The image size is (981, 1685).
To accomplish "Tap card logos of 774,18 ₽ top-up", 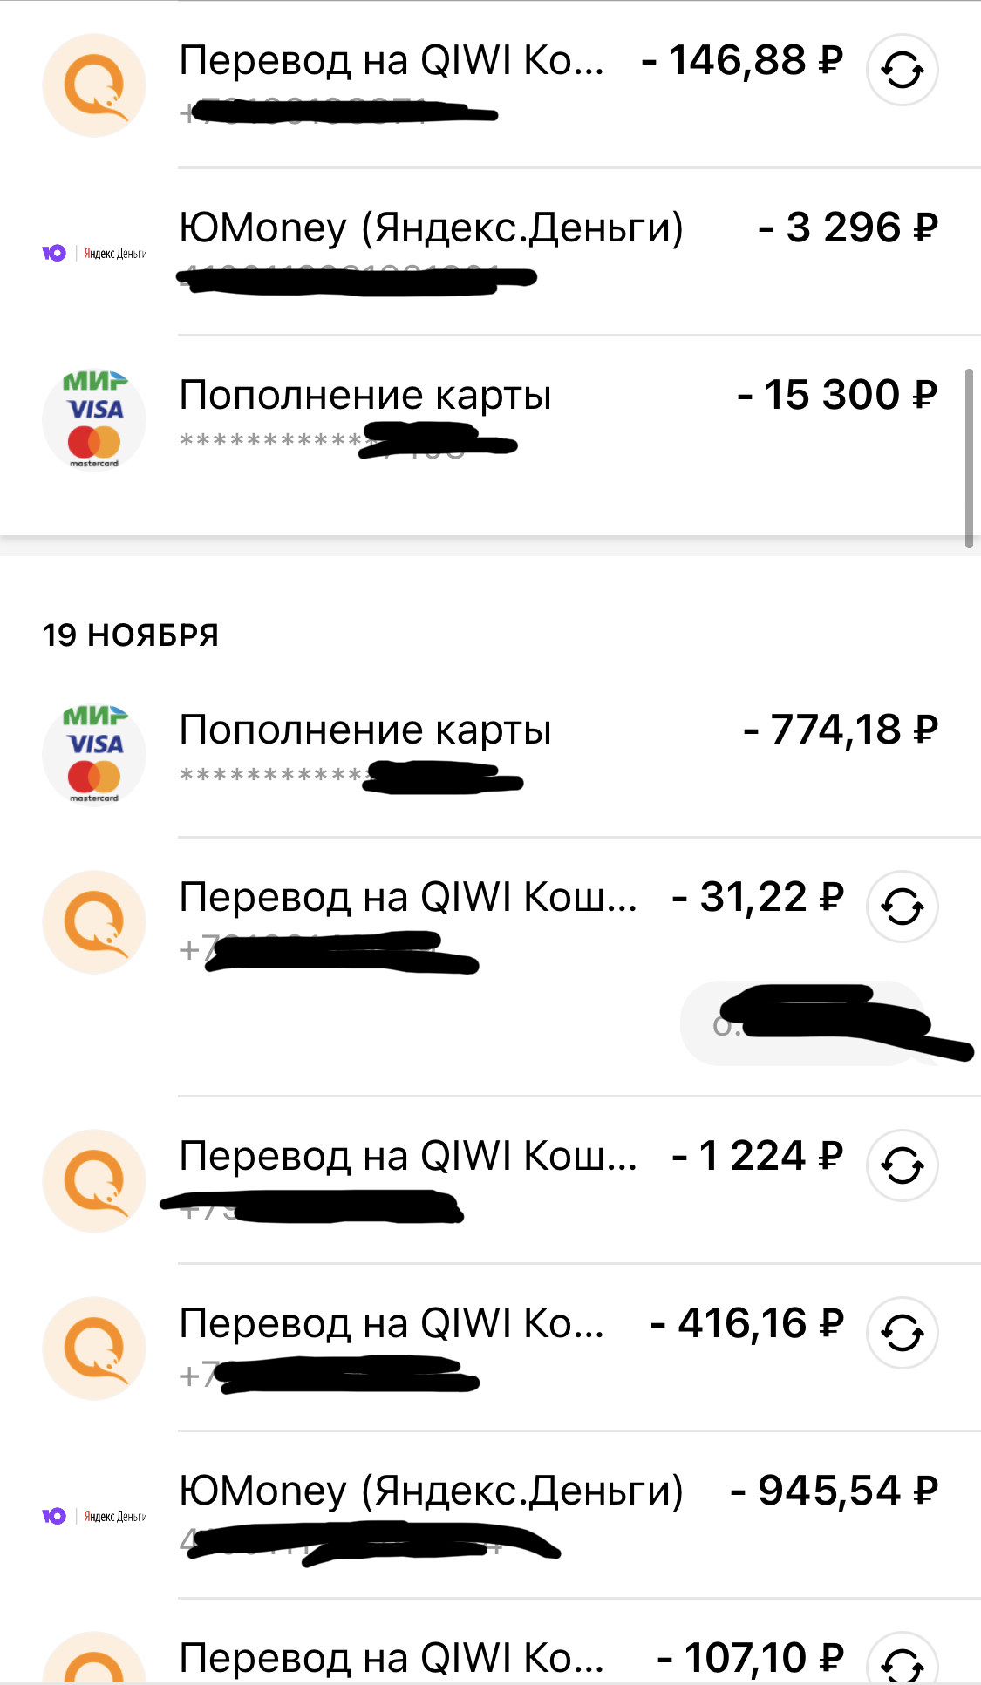I will pos(94,755).
